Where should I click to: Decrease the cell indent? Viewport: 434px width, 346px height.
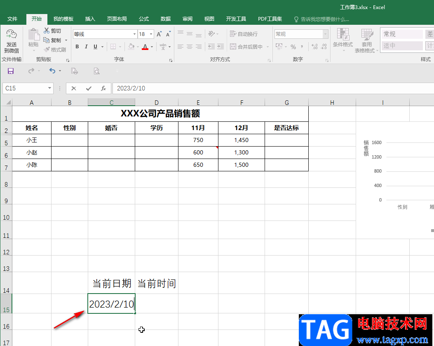point(211,47)
